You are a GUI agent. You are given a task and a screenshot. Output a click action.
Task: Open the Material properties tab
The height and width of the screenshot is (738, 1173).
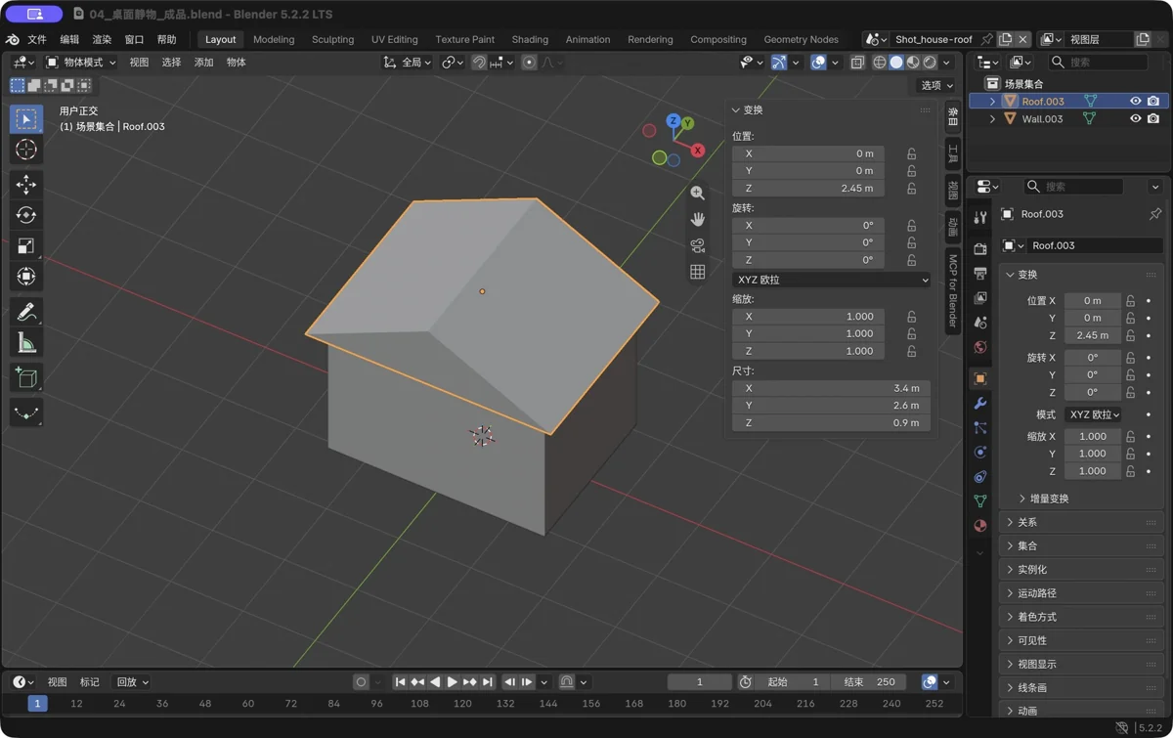tap(980, 525)
